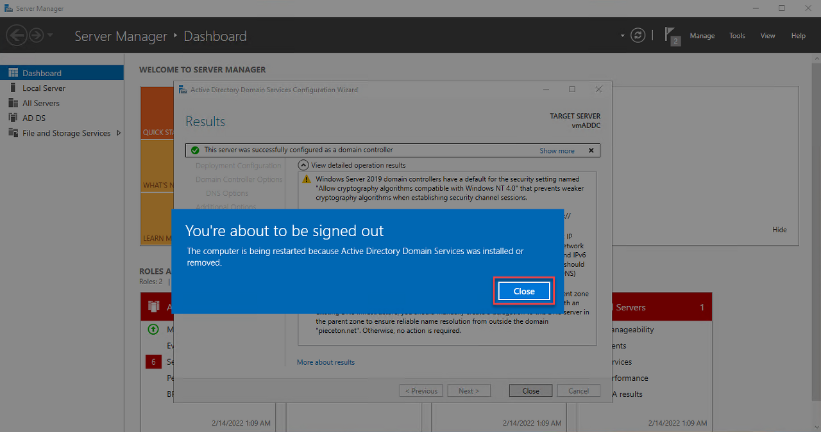This screenshot has width=821, height=432.
Task: Open BPA results in All Servers tile
Action: click(x=626, y=394)
